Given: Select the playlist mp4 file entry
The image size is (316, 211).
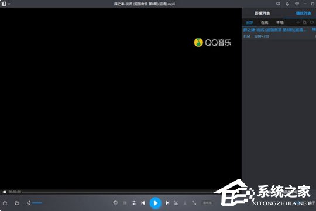Looking at the screenshot, I should click(279, 33).
